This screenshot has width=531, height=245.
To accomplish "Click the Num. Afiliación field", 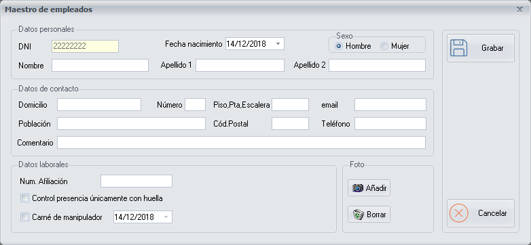I will (x=136, y=181).
